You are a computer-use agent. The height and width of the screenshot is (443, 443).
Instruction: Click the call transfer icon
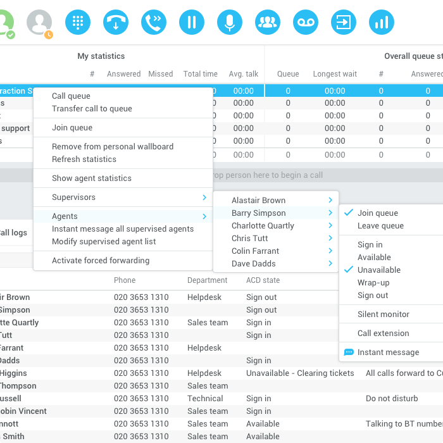click(x=154, y=22)
